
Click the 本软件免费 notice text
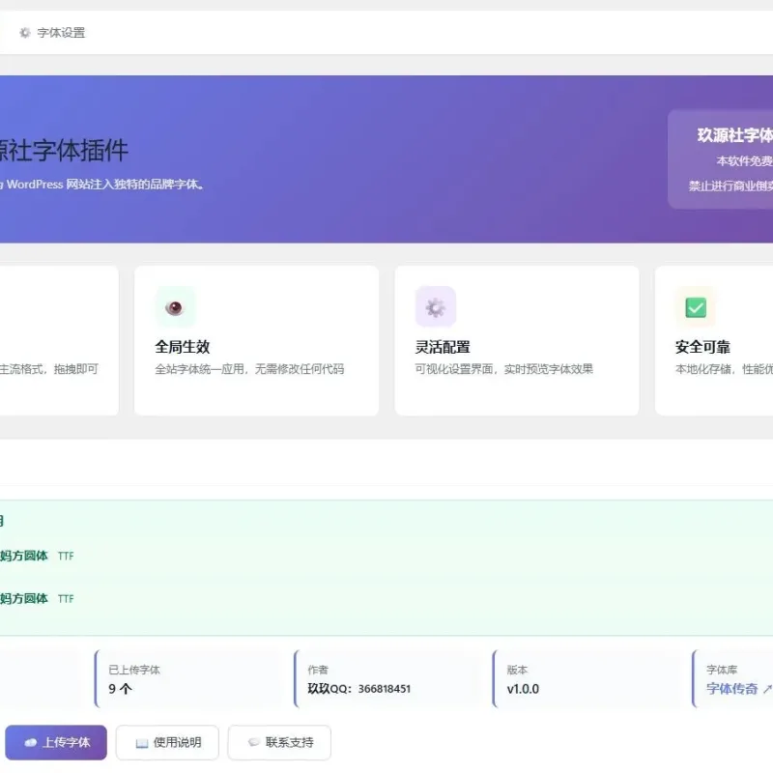tap(744, 160)
